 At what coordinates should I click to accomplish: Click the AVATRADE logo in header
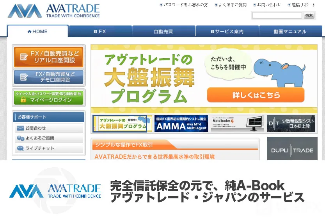54,11
